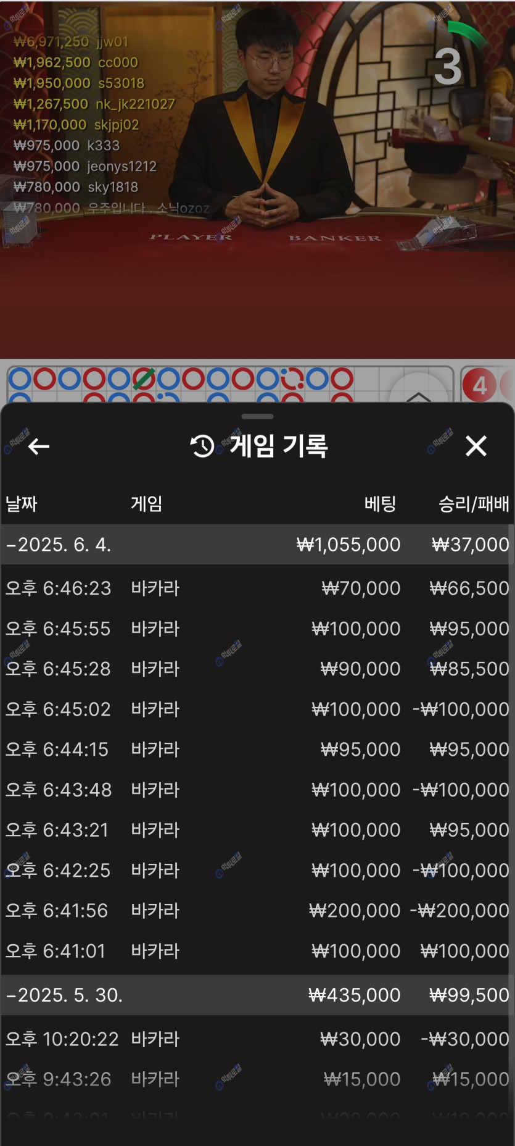
Task: Tap the k333 bettor entry
Action: [x=67, y=146]
